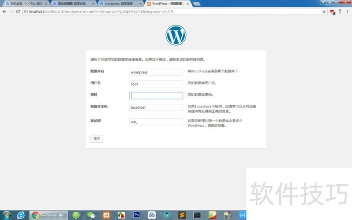Viewport: 352px width, 220px height.
Task: Click the 密码 label
Action: click(x=94, y=95)
